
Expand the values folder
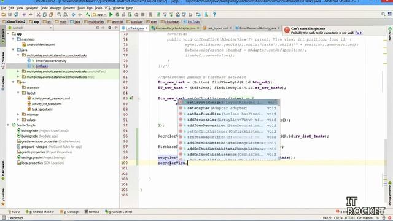coord(18,120)
